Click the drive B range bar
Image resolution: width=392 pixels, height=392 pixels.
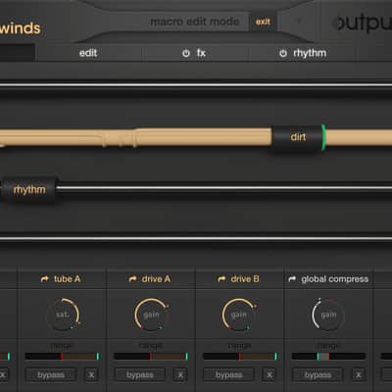click(x=240, y=357)
